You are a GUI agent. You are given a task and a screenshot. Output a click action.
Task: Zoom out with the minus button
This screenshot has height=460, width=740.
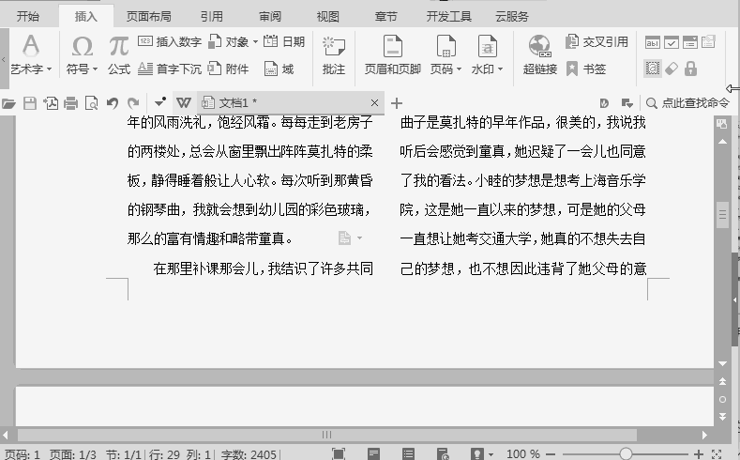pyautogui.click(x=550, y=454)
